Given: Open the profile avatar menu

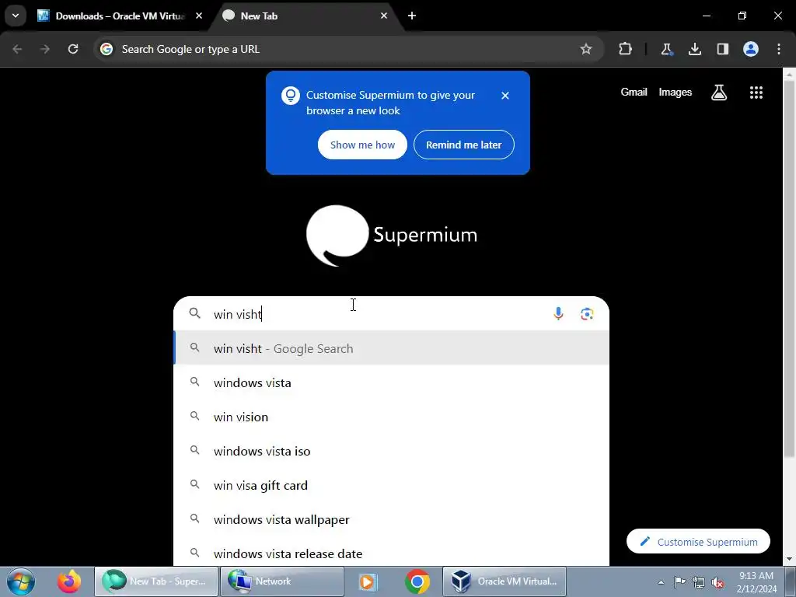Looking at the screenshot, I should coord(750,49).
